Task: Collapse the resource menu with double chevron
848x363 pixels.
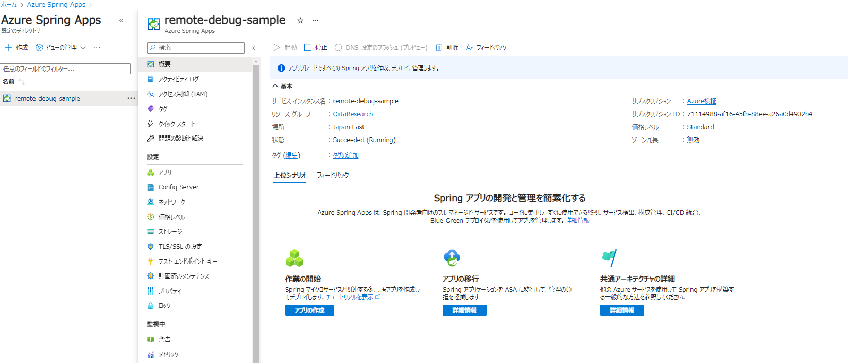Action: pos(253,48)
